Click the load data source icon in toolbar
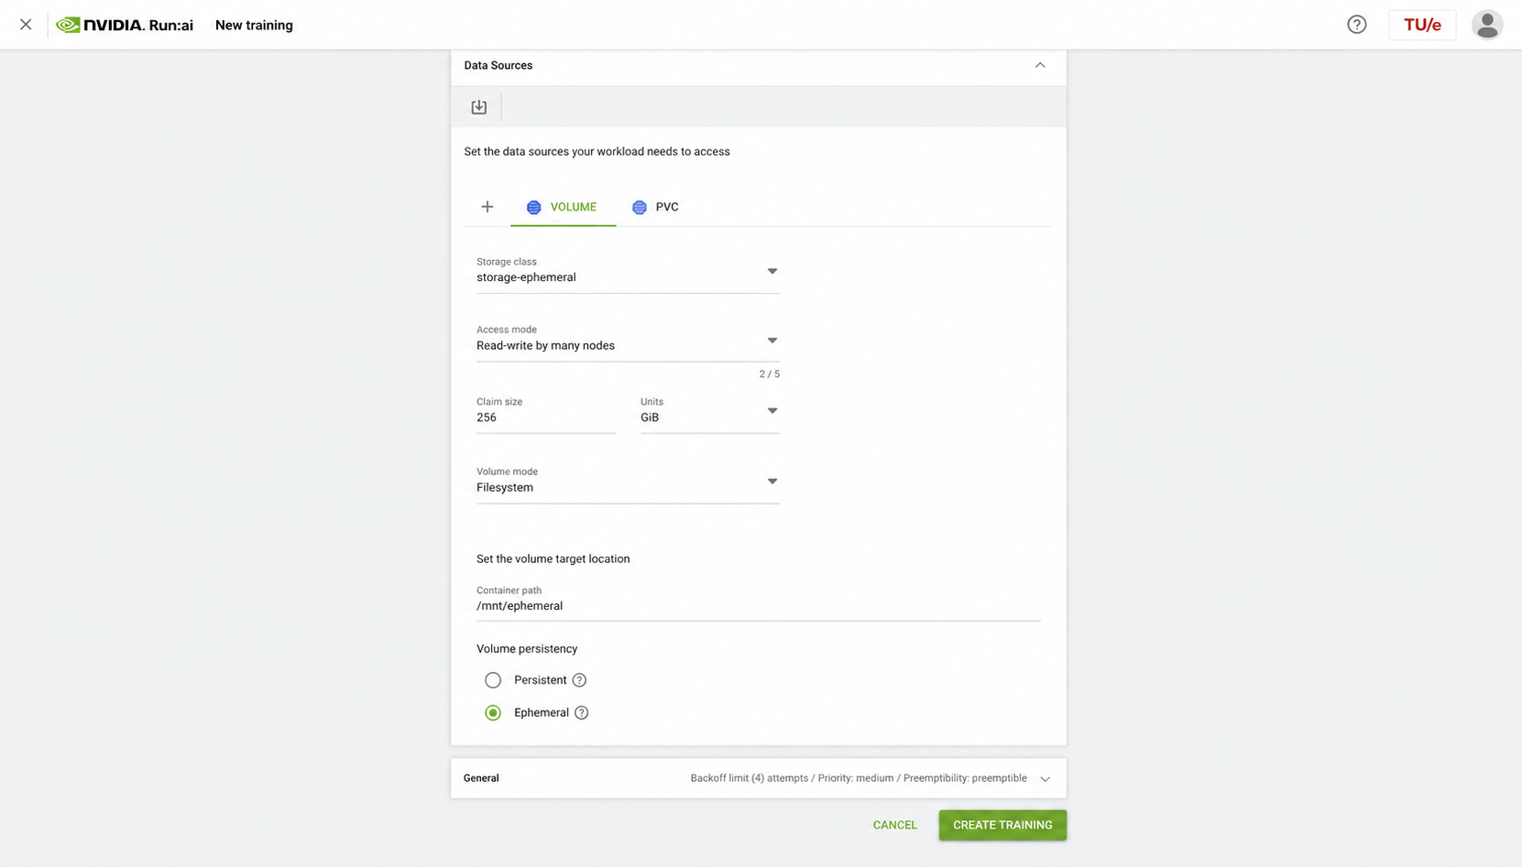The width and height of the screenshot is (1522, 867). coord(479,107)
